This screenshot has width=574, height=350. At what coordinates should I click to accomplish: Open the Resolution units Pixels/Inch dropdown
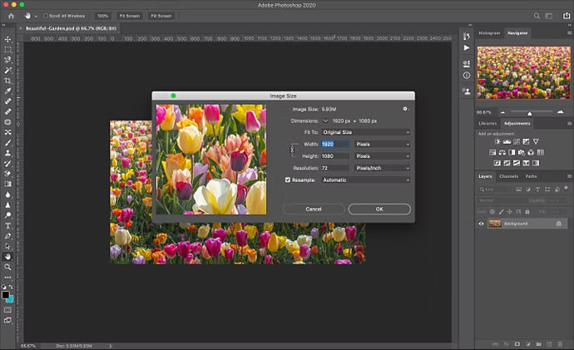tap(382, 168)
